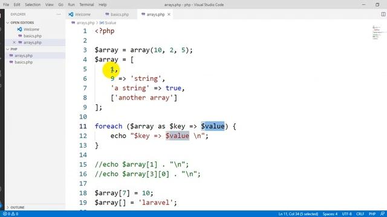387x217 pixels.
Task: Open the Help menu
Action: (102, 5)
